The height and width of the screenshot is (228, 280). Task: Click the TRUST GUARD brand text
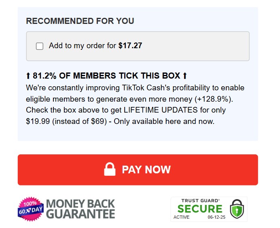[x=200, y=200]
